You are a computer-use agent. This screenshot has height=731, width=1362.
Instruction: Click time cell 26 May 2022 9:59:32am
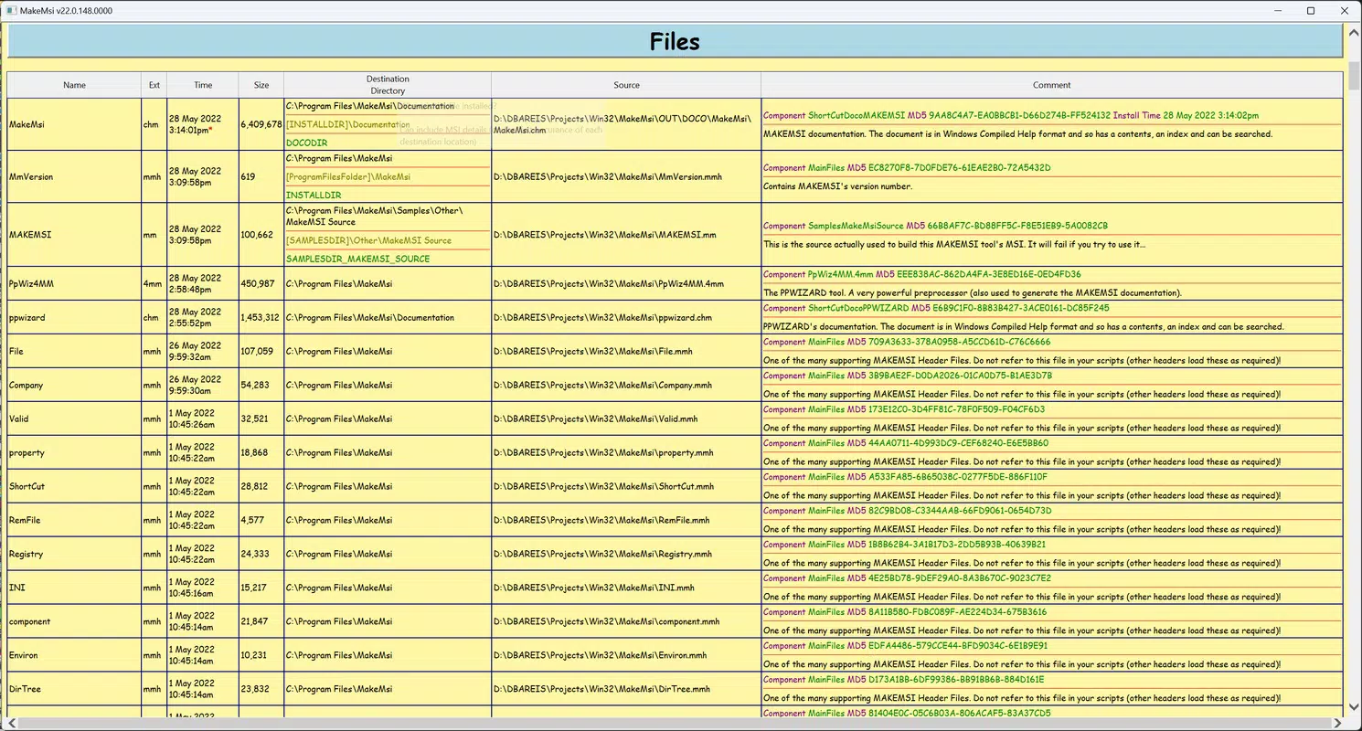click(203, 351)
